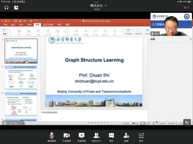
Task: Expand the preview (预览) star dropdown arrow
Action: [8, 30]
